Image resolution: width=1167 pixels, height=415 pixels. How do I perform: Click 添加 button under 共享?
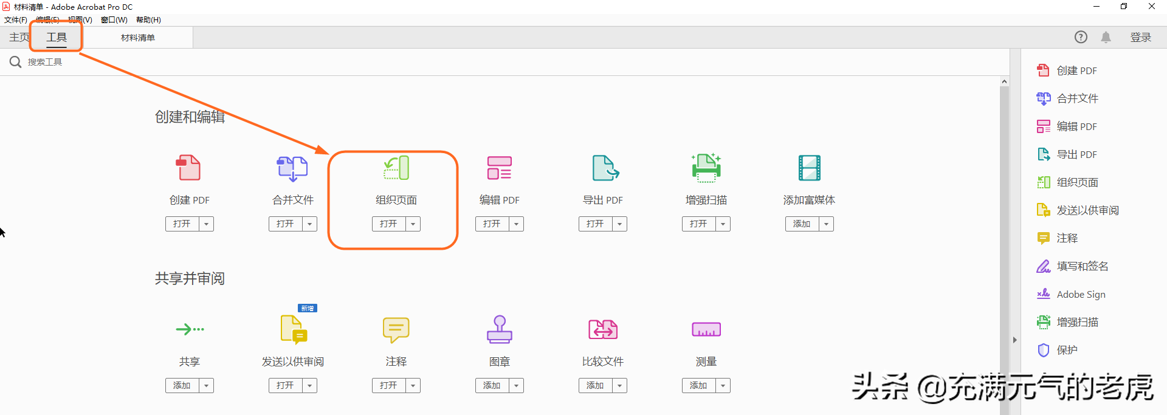[x=182, y=386]
